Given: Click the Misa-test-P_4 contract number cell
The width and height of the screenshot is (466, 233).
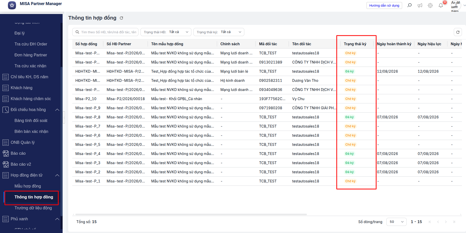Looking at the screenshot, I should (88, 154).
